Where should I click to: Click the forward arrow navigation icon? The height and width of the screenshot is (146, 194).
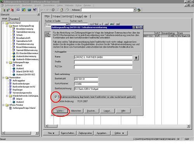coord(48,10)
